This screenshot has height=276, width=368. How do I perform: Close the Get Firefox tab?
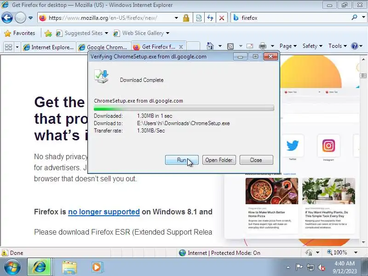pos(181,47)
